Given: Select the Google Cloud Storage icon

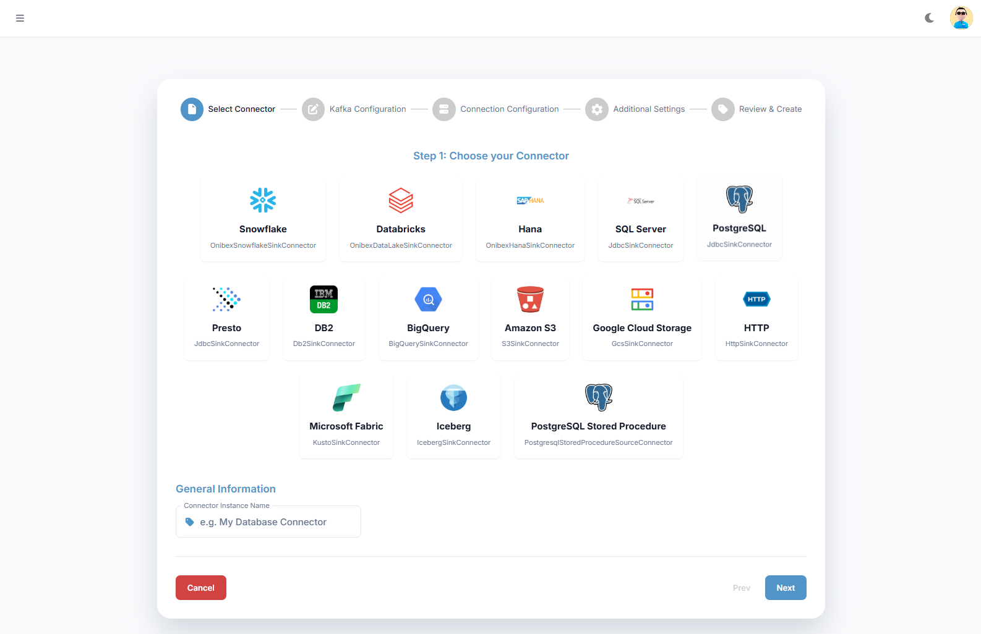Looking at the screenshot, I should 642,299.
